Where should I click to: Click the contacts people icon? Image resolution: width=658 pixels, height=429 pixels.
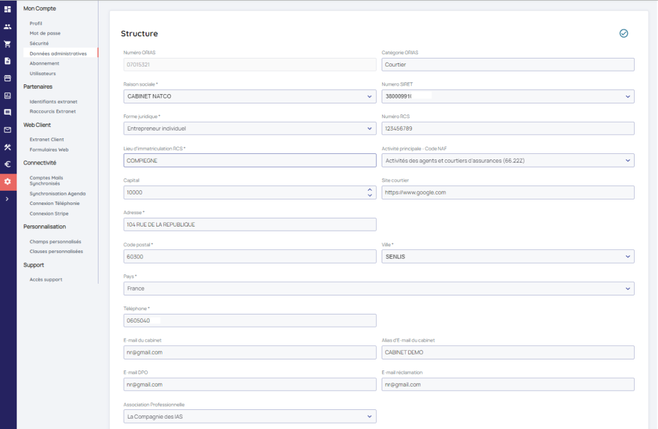[x=7, y=26]
